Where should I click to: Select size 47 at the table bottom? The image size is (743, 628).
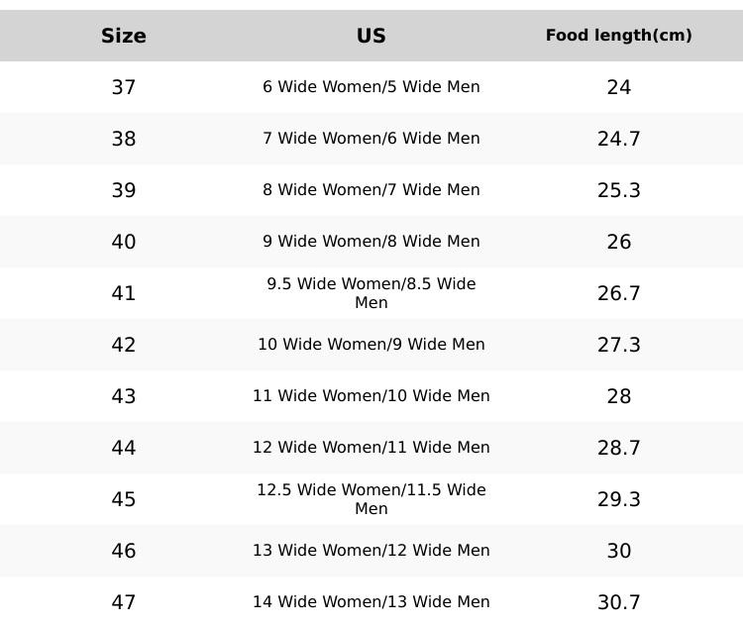(124, 602)
